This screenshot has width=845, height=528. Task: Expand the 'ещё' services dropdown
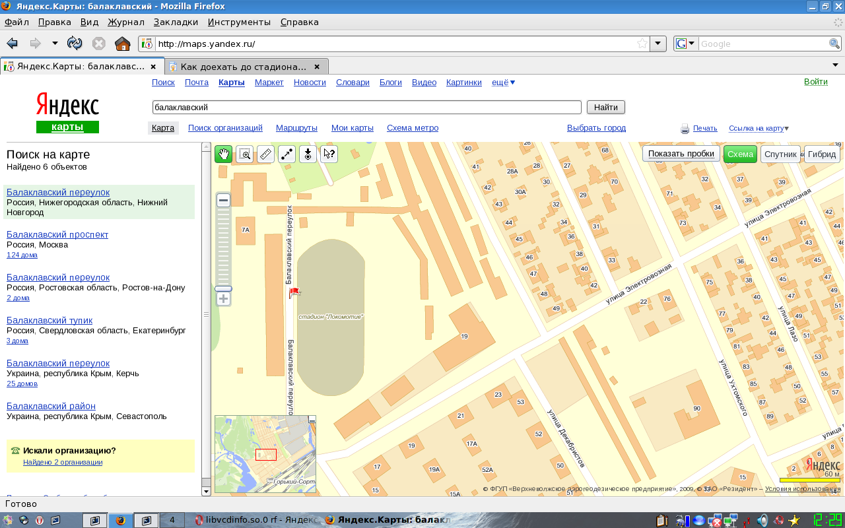504,82
